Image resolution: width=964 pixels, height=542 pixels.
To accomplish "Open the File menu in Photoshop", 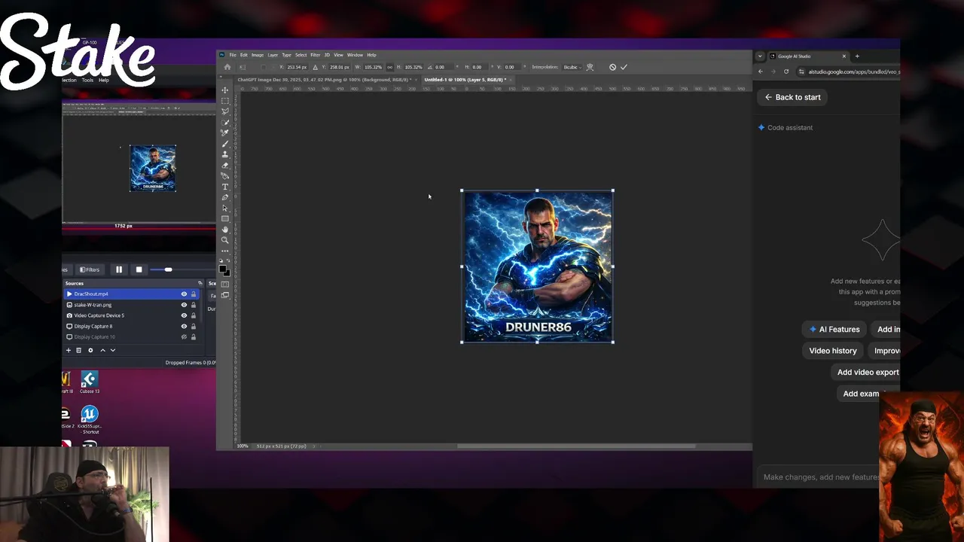I will [x=233, y=55].
